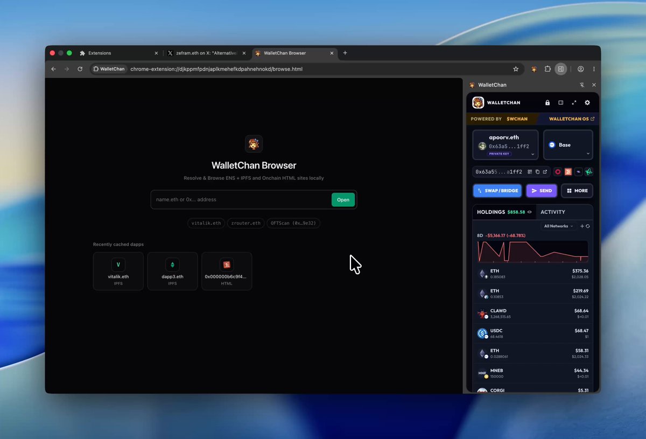The image size is (646, 439).
Task: Open Chrome profile avatar menu
Action: point(581,69)
